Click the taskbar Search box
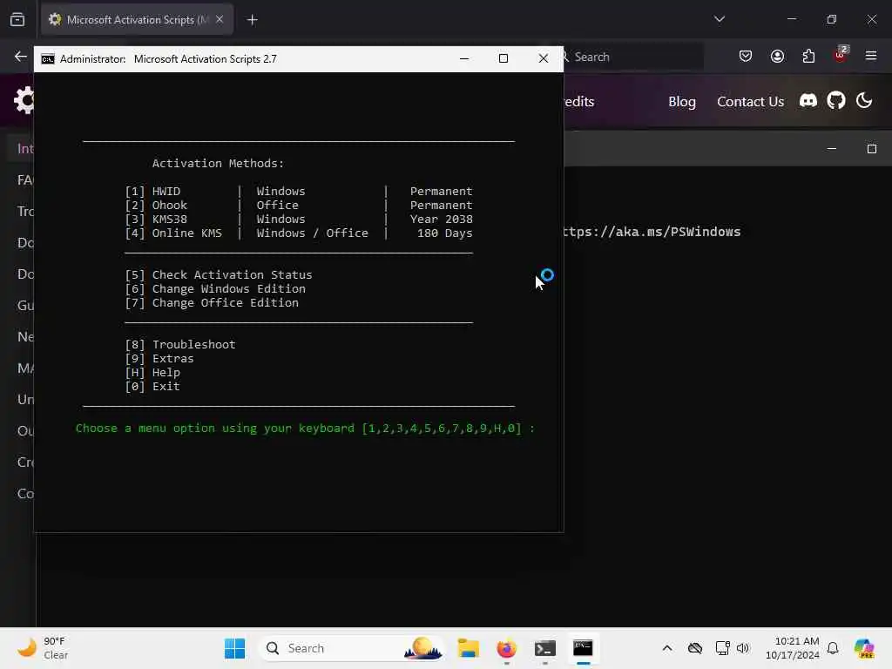 (x=352, y=648)
